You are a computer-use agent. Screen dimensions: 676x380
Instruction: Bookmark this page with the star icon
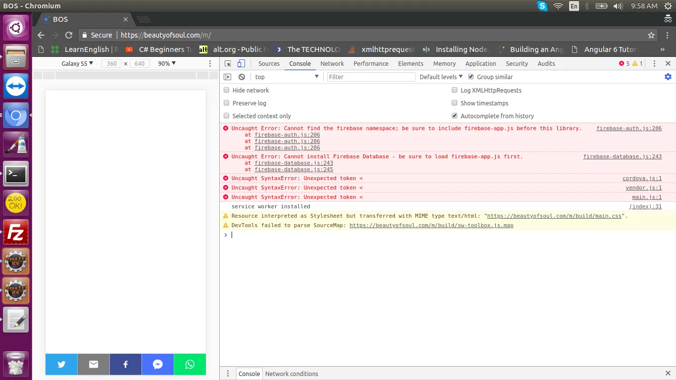click(x=651, y=35)
